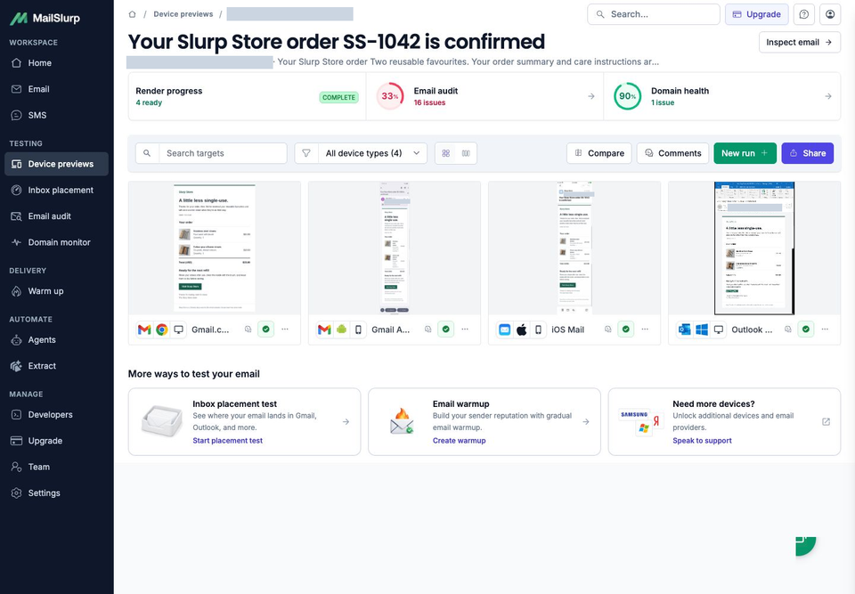Open Domain monitor in sidebar
855x594 pixels.
coord(57,242)
